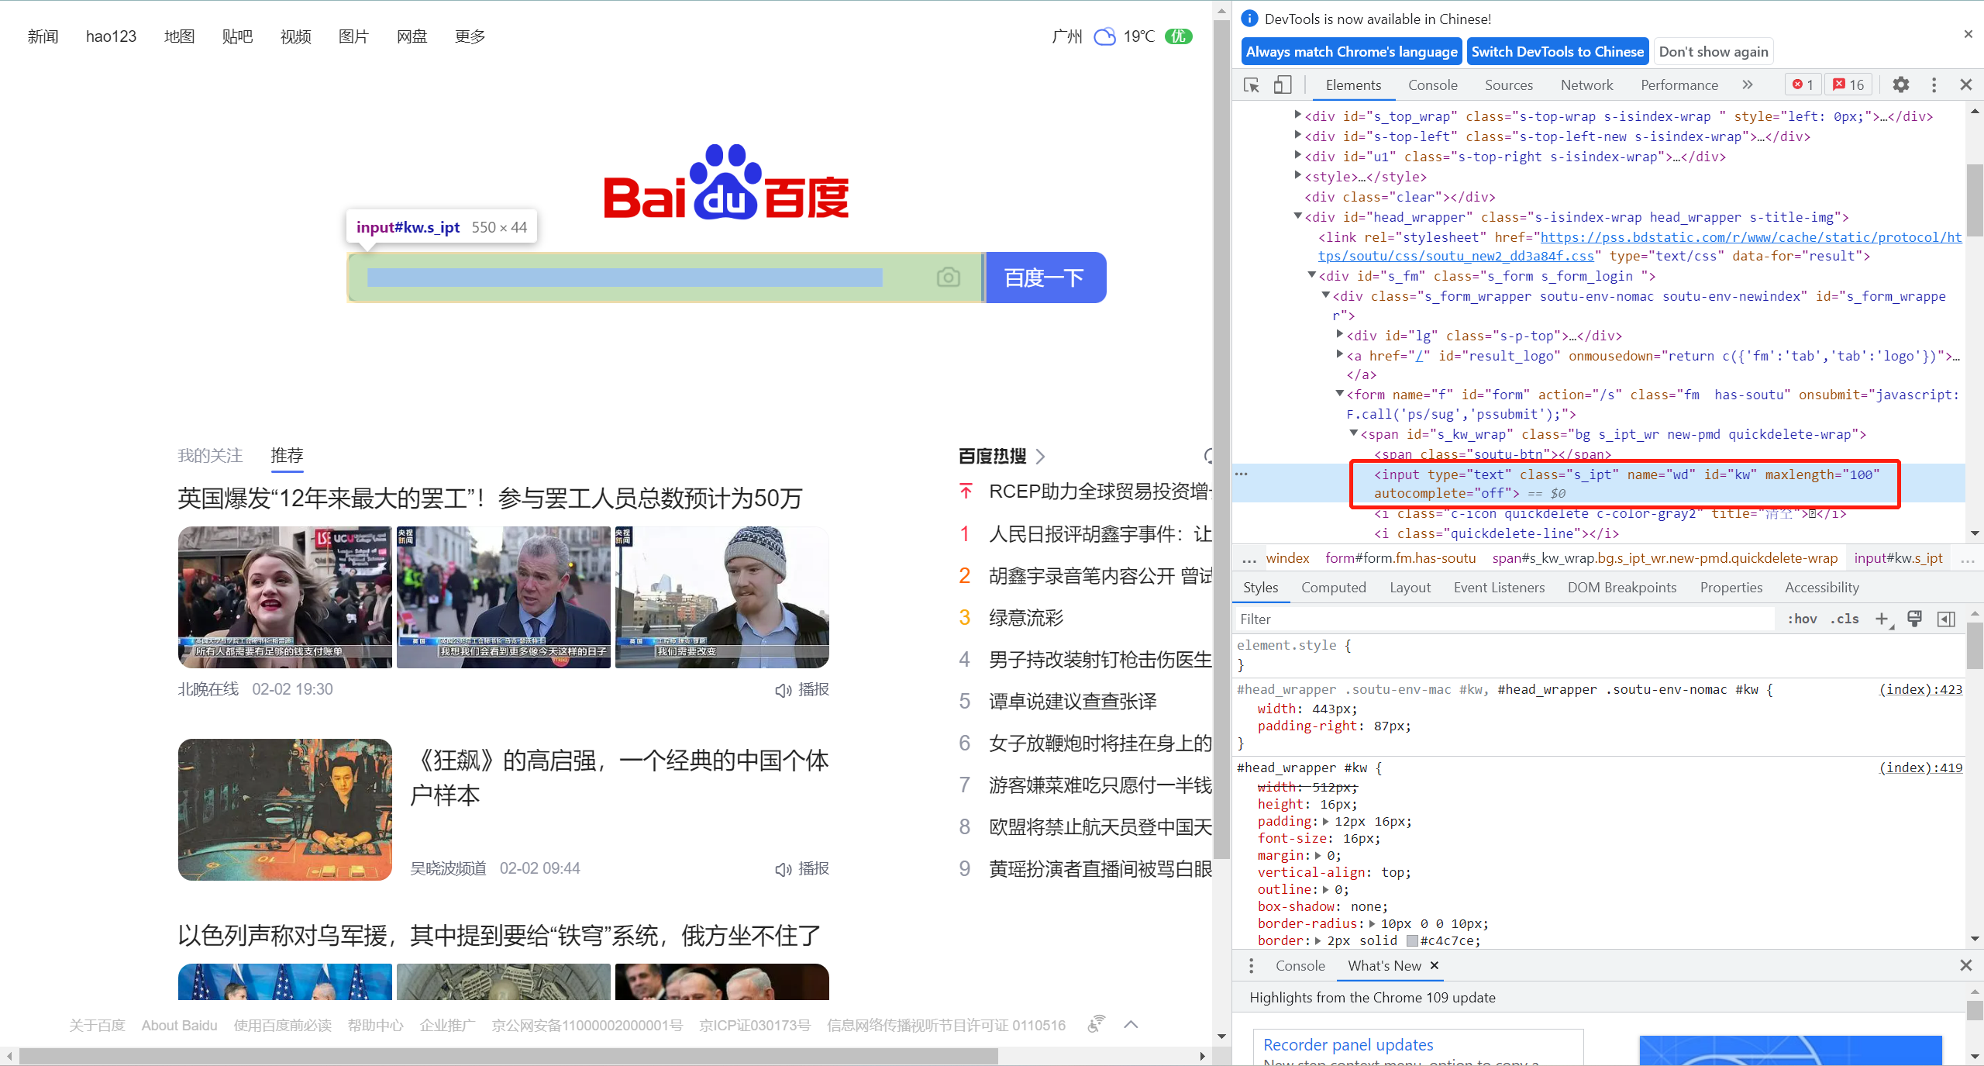Open the drawer three-dot menu beside Console
This screenshot has height=1066, width=1984.
[x=1251, y=965]
